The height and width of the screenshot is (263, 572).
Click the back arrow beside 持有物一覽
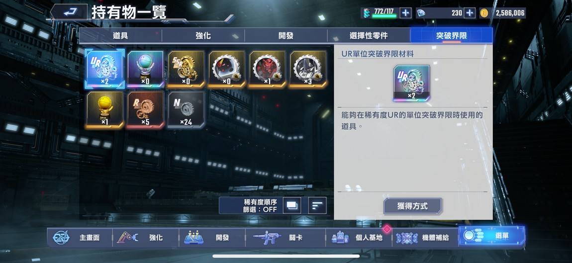pyautogui.click(x=69, y=12)
